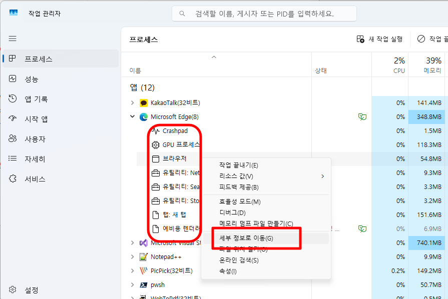This screenshot has height=299, width=448.
Task: Click the 유틸리티: Sea briefcase icon
Action: 156,187
